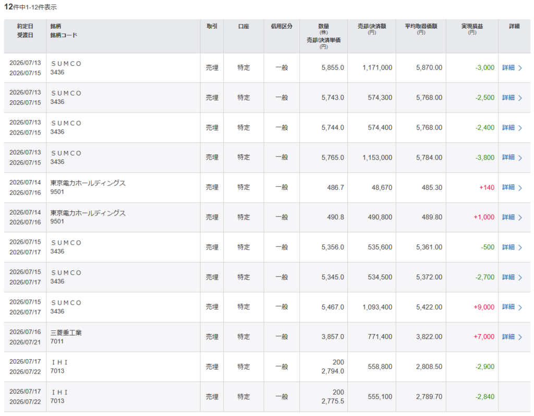Image resolution: width=534 pixels, height=416 pixels.
Task: Click the 取引 column header
Action: click(212, 26)
